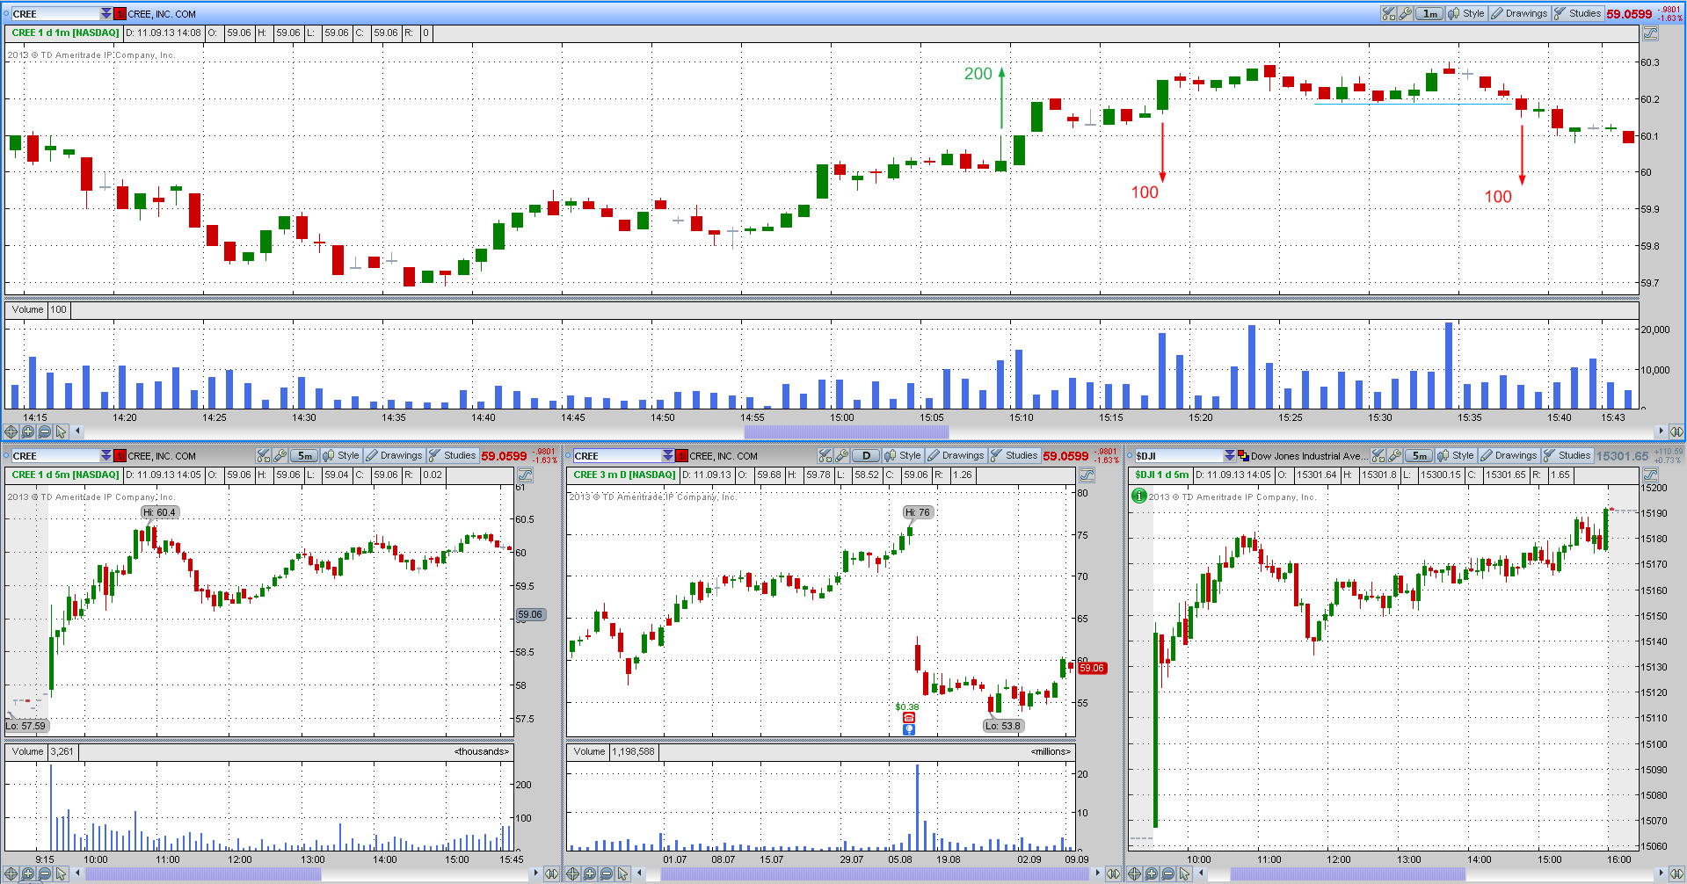Click the CREE daily chart horizontal scrollbar thumb

coord(875,873)
